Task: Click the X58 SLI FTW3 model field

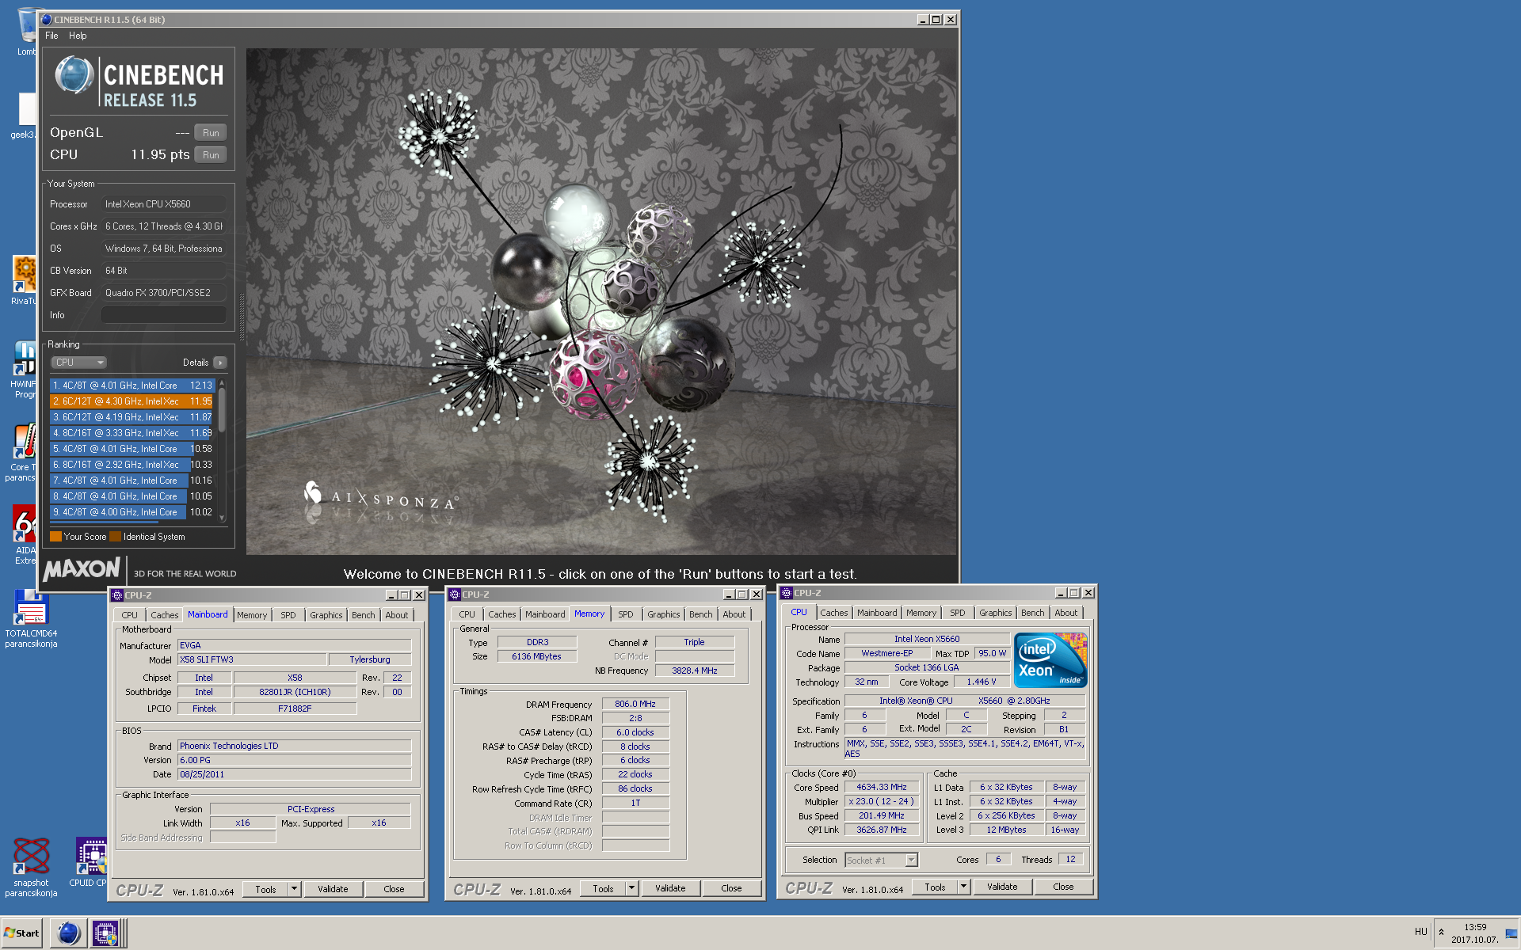Action: point(252,659)
